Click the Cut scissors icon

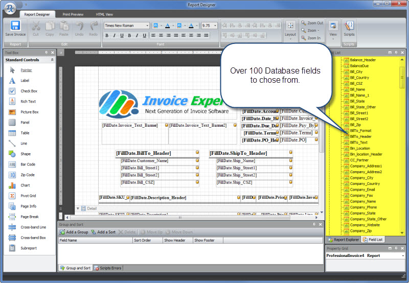point(36,26)
